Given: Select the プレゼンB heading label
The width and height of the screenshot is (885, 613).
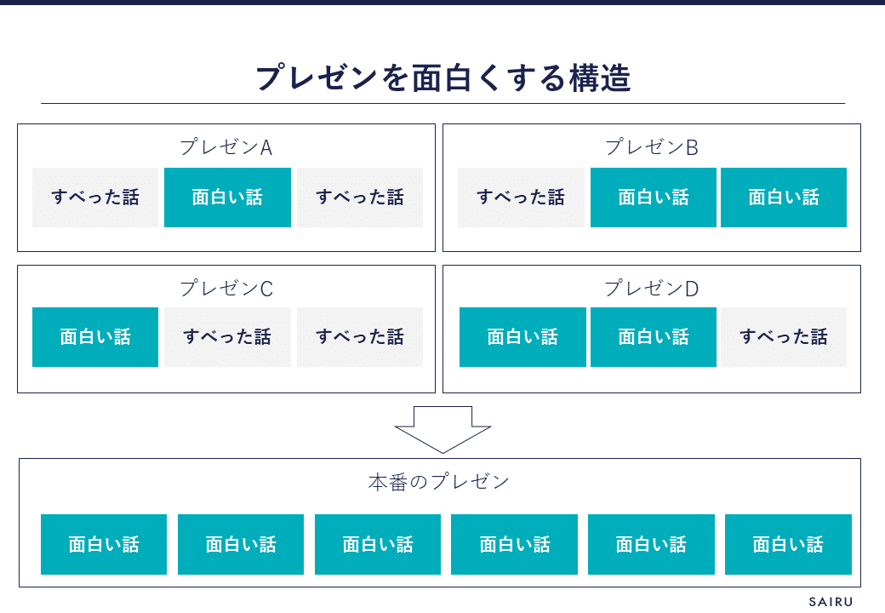Looking at the screenshot, I should click(651, 147).
